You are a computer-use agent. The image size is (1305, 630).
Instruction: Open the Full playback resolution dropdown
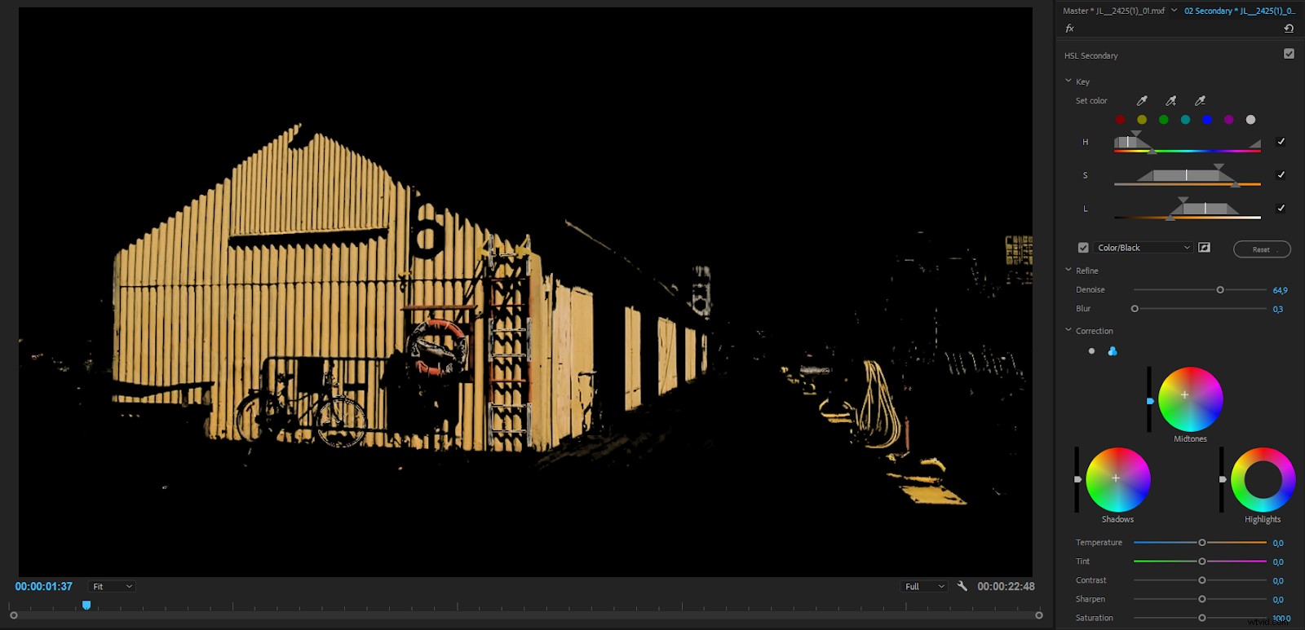pyautogui.click(x=924, y=587)
